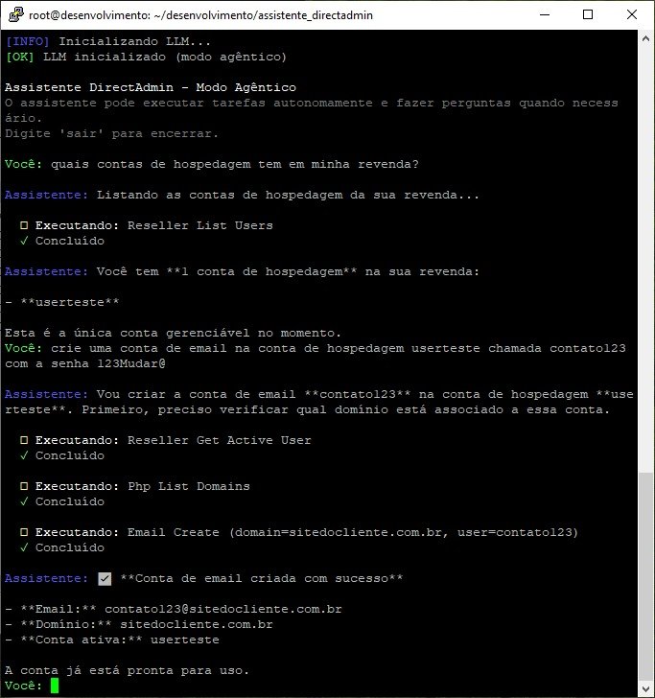The width and height of the screenshot is (655, 698).
Task: Click the checkmark under the 'Email Create' line
Action: pyautogui.click(x=24, y=547)
